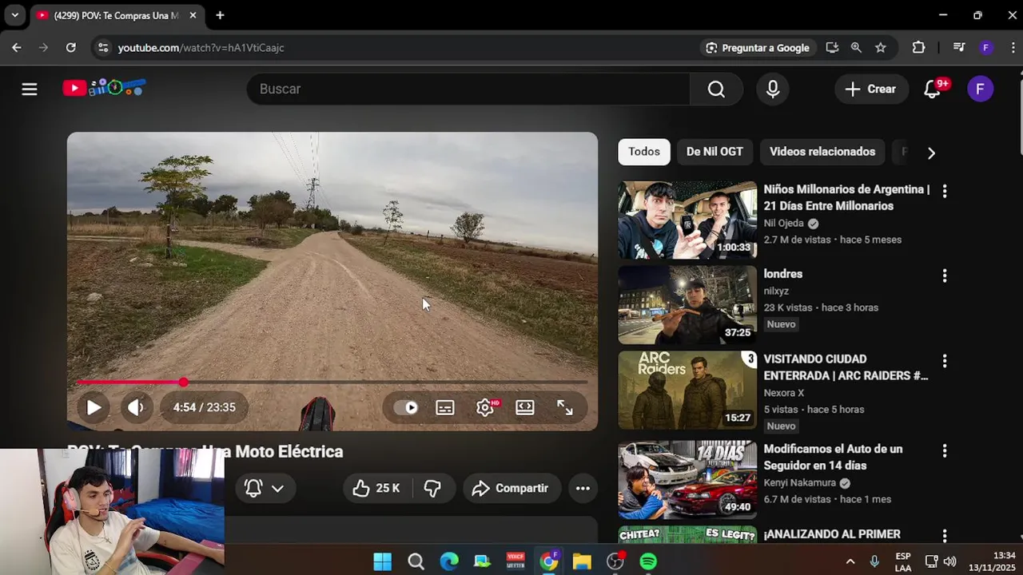Screen dimensions: 1023x575
Task: Click the search magnifier button
Action: coord(716,89)
